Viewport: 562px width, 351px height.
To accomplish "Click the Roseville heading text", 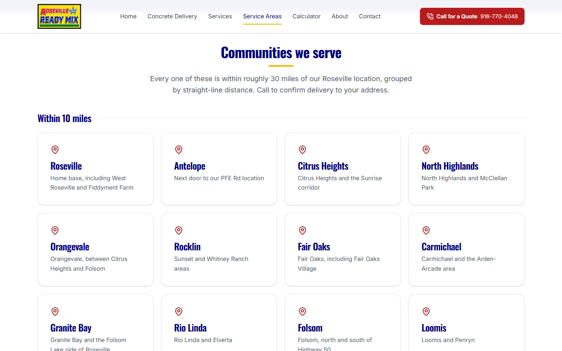I will [x=66, y=166].
